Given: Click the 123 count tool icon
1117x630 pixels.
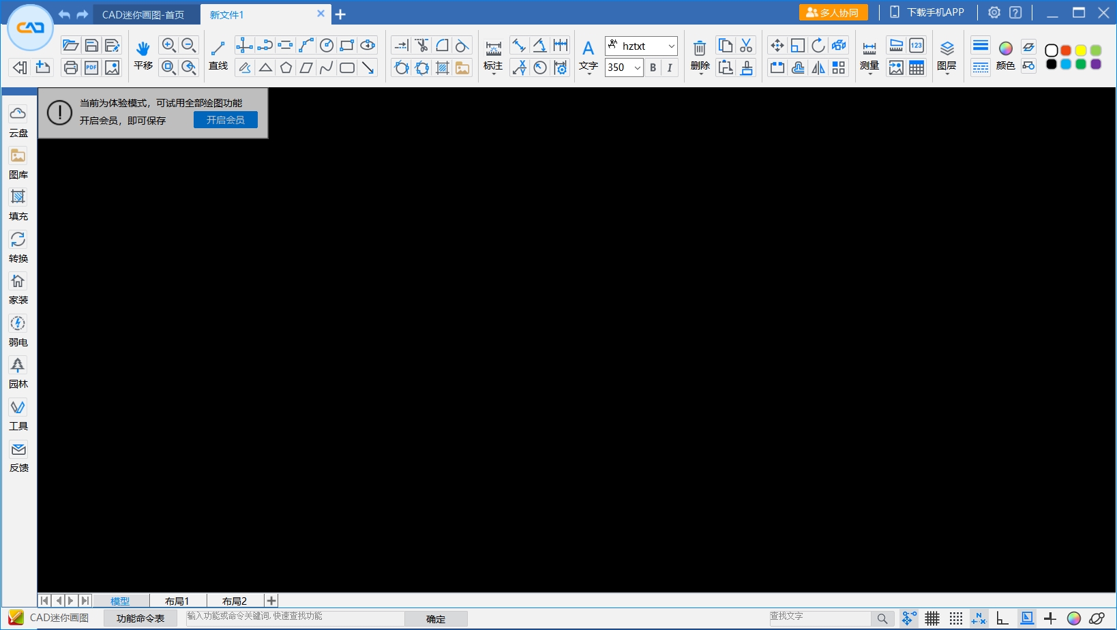Looking at the screenshot, I should (917, 46).
